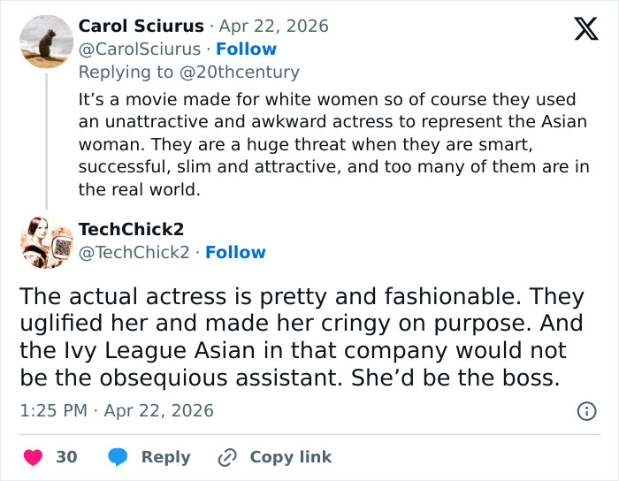Click the chain link copy icon
The height and width of the screenshot is (481, 619).
pos(228,457)
